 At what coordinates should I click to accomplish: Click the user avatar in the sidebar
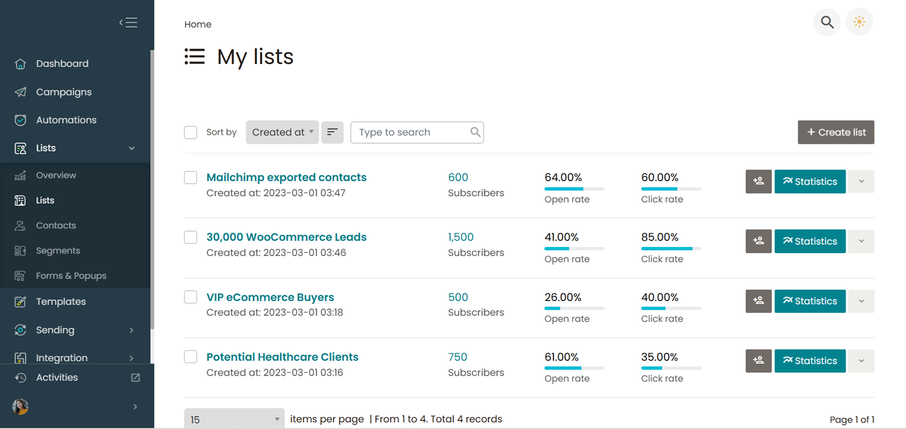click(20, 406)
